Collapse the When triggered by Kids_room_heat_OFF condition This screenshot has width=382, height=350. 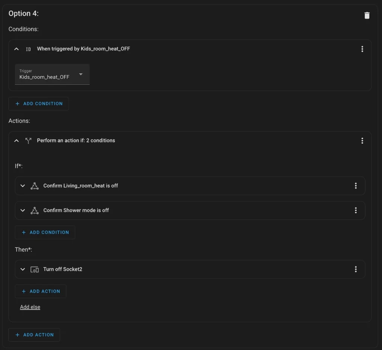[x=16, y=49]
